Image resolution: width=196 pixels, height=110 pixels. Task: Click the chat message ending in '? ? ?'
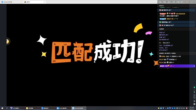click(x=169, y=19)
